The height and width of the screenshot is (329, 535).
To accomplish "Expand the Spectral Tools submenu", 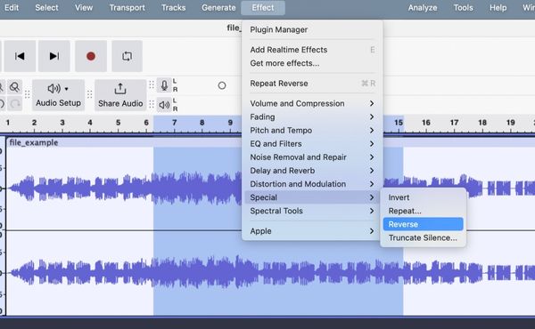I will coord(312,211).
